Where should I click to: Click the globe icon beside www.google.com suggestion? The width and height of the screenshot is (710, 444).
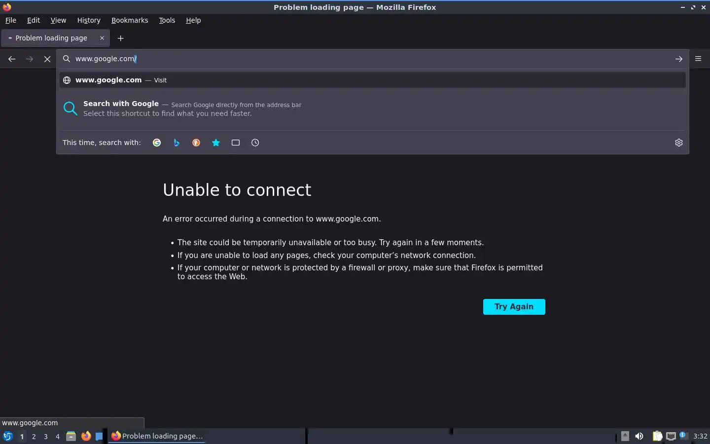(67, 80)
